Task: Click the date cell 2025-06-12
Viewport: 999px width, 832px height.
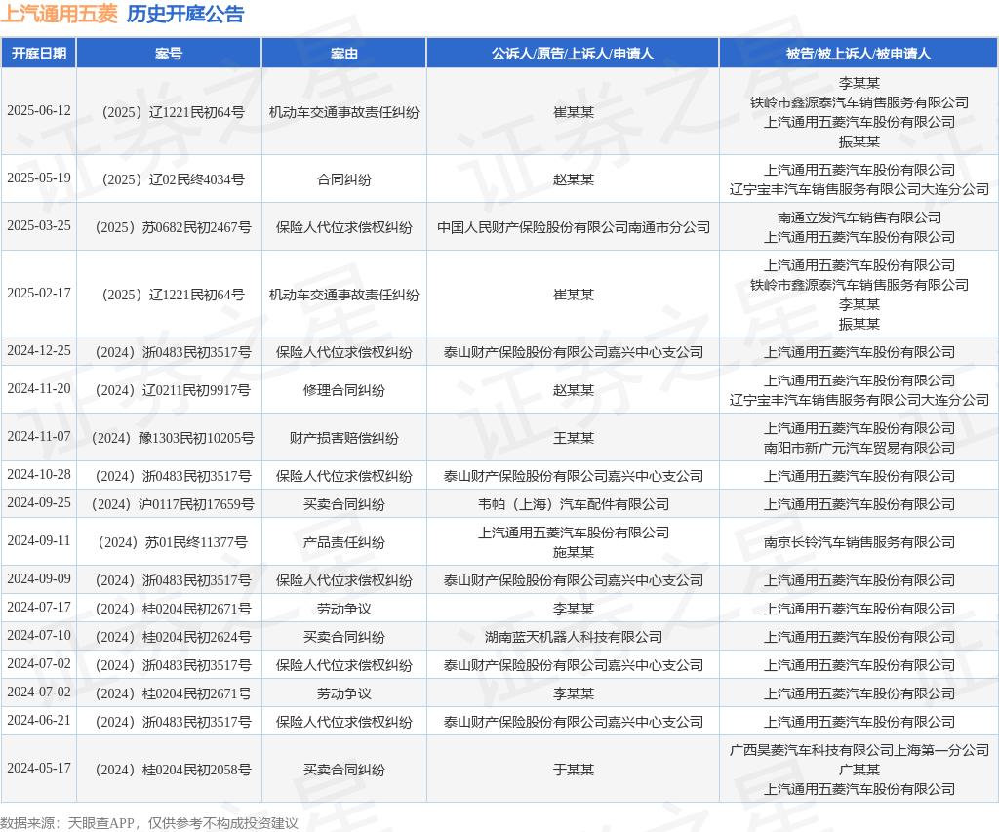Action: pos(39,111)
